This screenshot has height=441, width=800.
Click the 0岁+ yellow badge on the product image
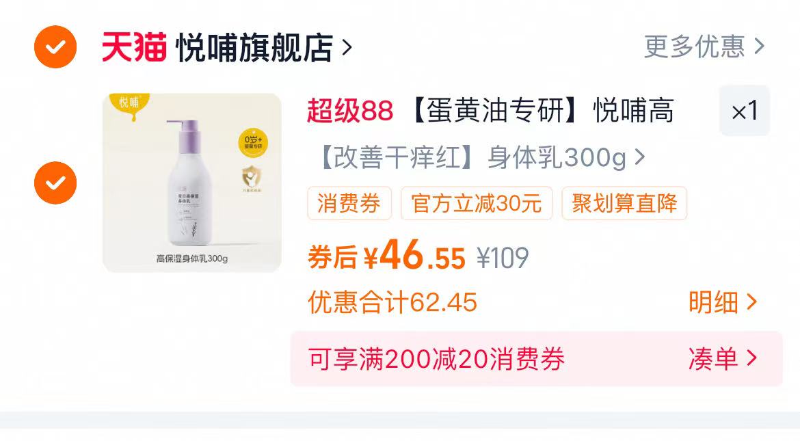coord(253,142)
